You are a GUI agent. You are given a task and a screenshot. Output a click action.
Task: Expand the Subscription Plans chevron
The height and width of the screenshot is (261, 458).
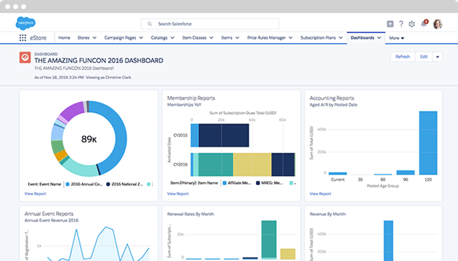coord(341,38)
